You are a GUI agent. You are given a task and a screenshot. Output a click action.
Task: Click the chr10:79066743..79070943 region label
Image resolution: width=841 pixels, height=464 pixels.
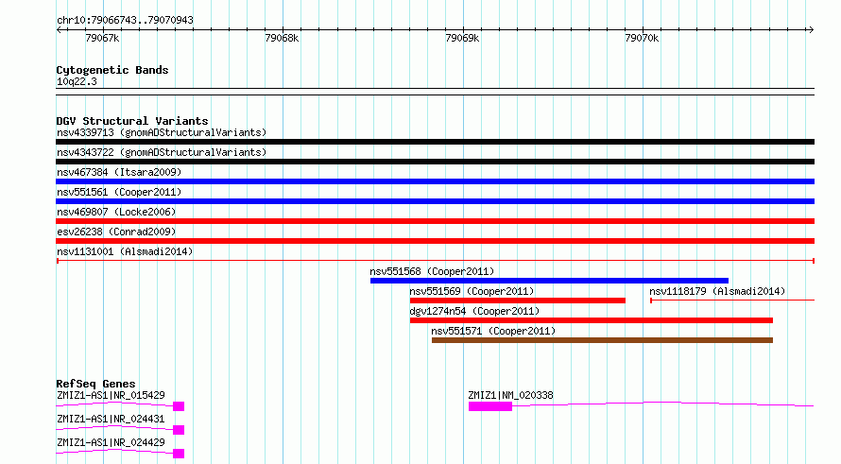(125, 21)
